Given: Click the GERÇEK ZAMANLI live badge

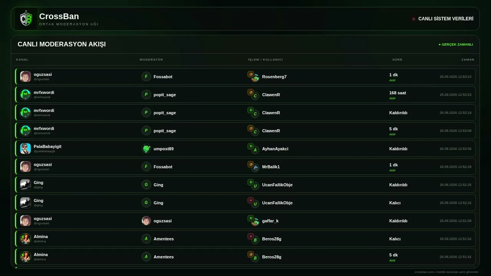Looking at the screenshot, I should click(456, 44).
